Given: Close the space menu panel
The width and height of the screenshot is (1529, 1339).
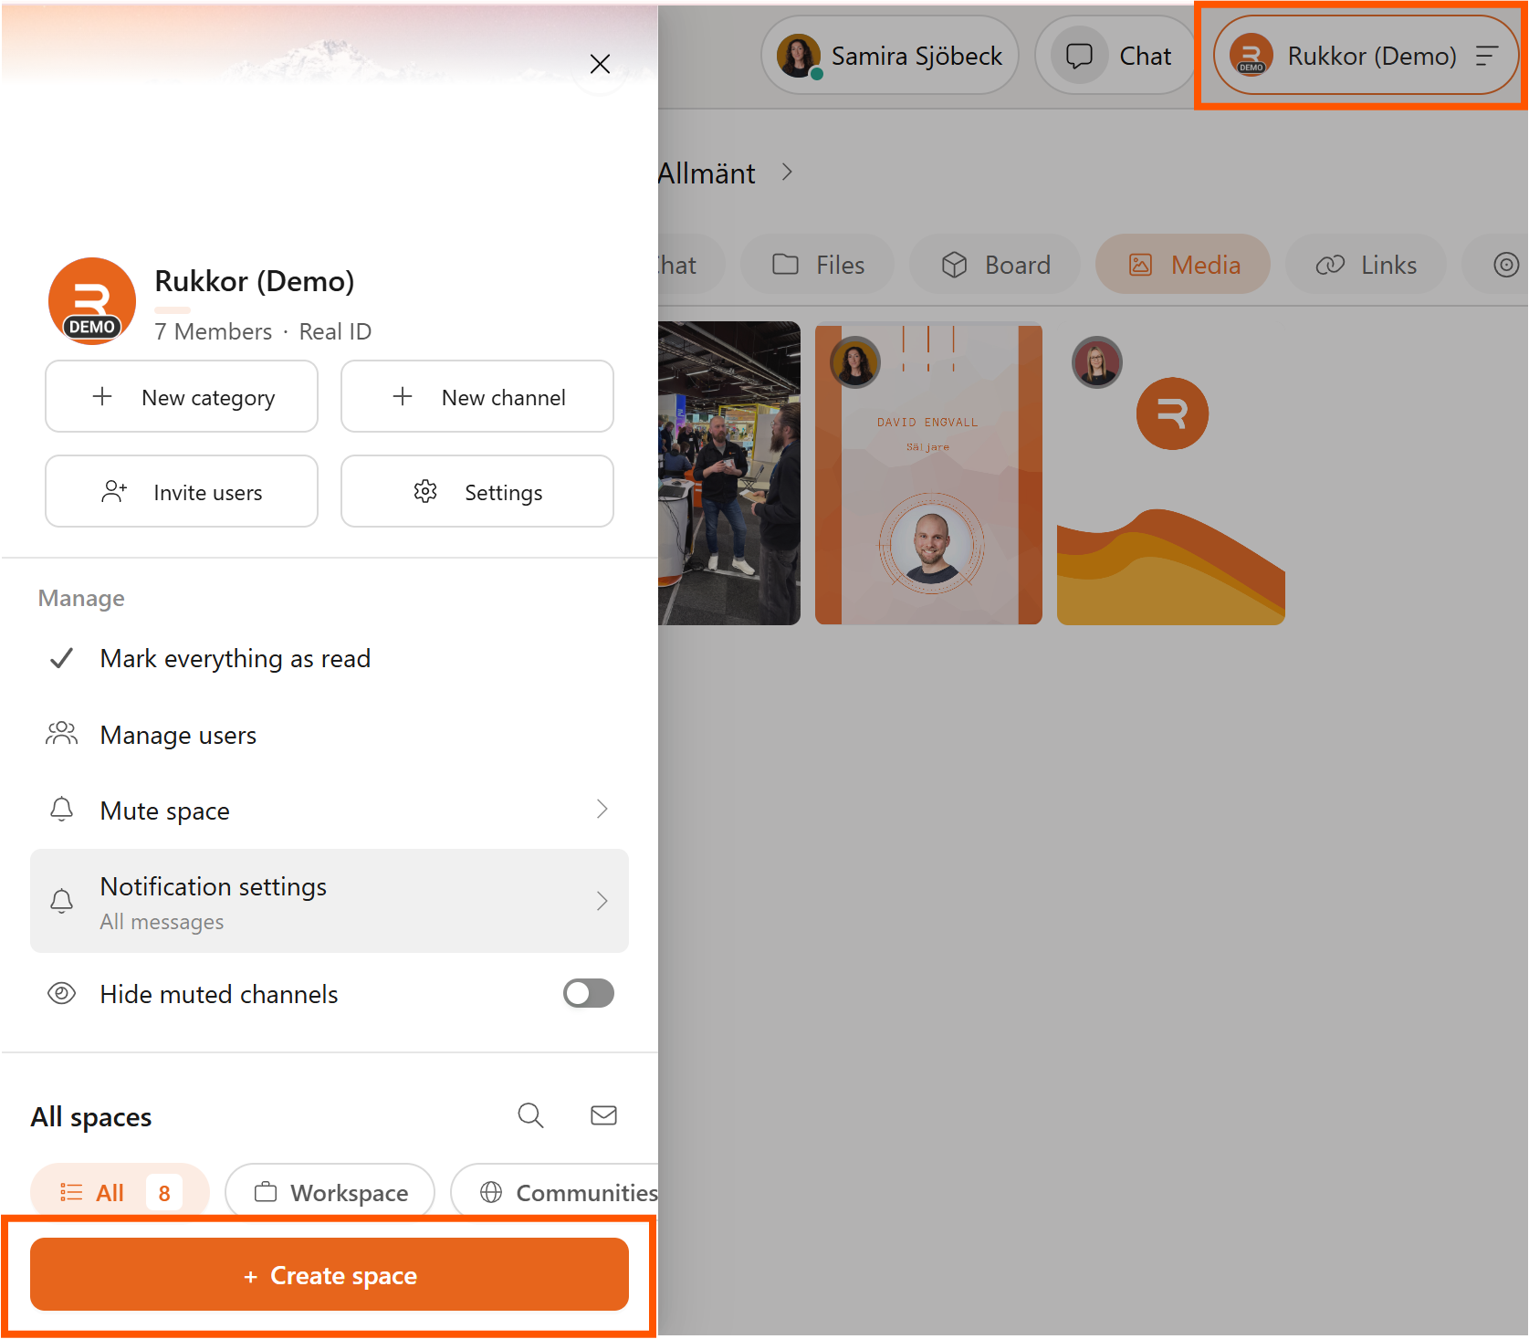Looking at the screenshot, I should click(x=600, y=64).
